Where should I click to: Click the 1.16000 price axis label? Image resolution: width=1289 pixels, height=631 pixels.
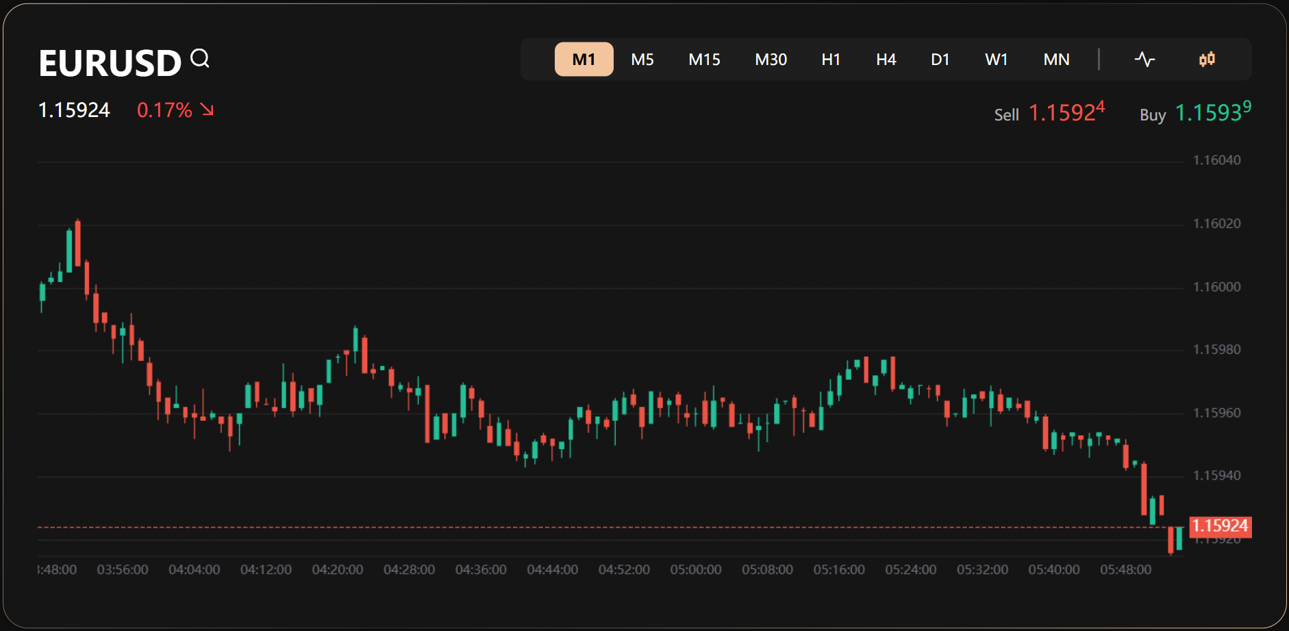(x=1216, y=287)
